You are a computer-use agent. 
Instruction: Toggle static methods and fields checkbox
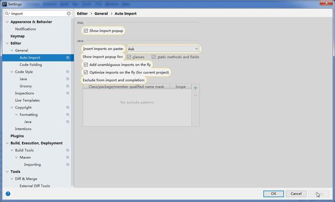[x=153, y=57]
